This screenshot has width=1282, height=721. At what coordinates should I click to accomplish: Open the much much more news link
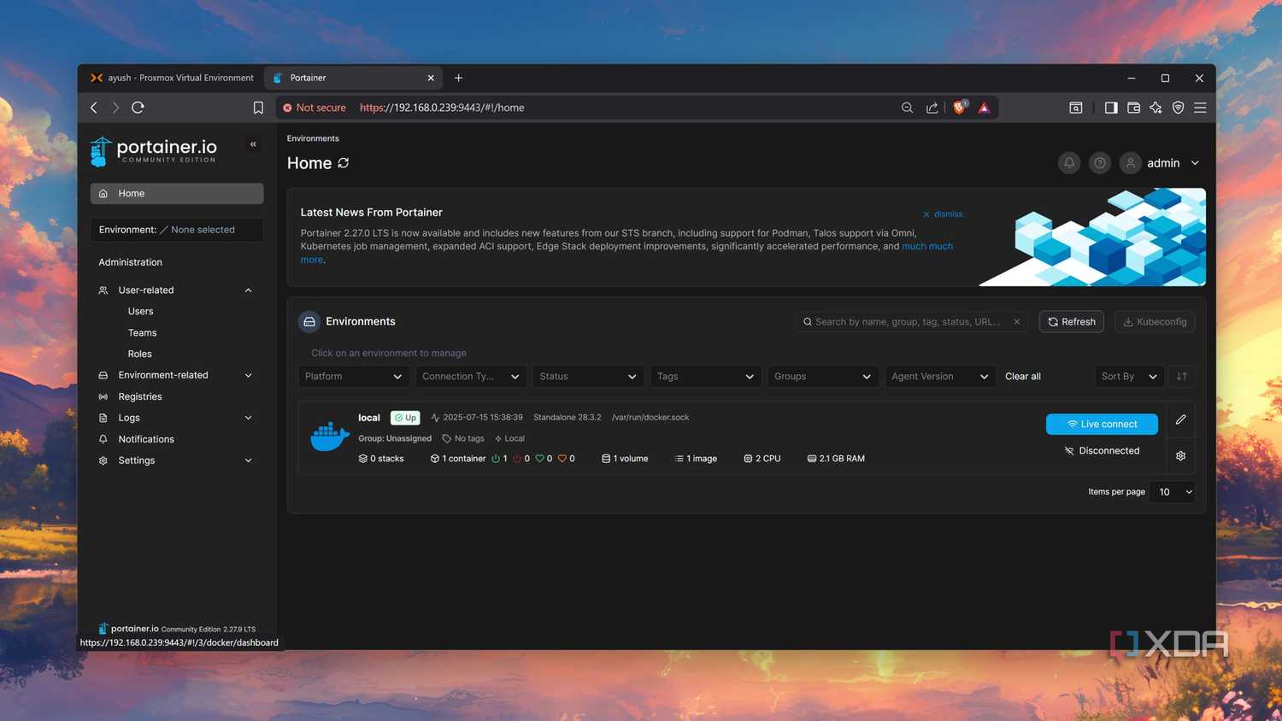point(927,246)
